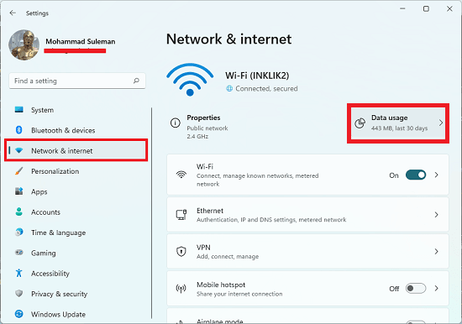Open Privacy & security settings

tap(76, 294)
